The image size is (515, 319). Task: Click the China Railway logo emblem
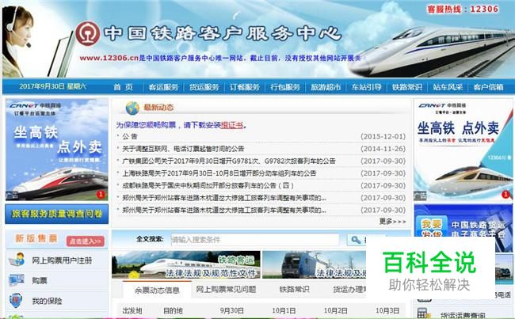88,34
